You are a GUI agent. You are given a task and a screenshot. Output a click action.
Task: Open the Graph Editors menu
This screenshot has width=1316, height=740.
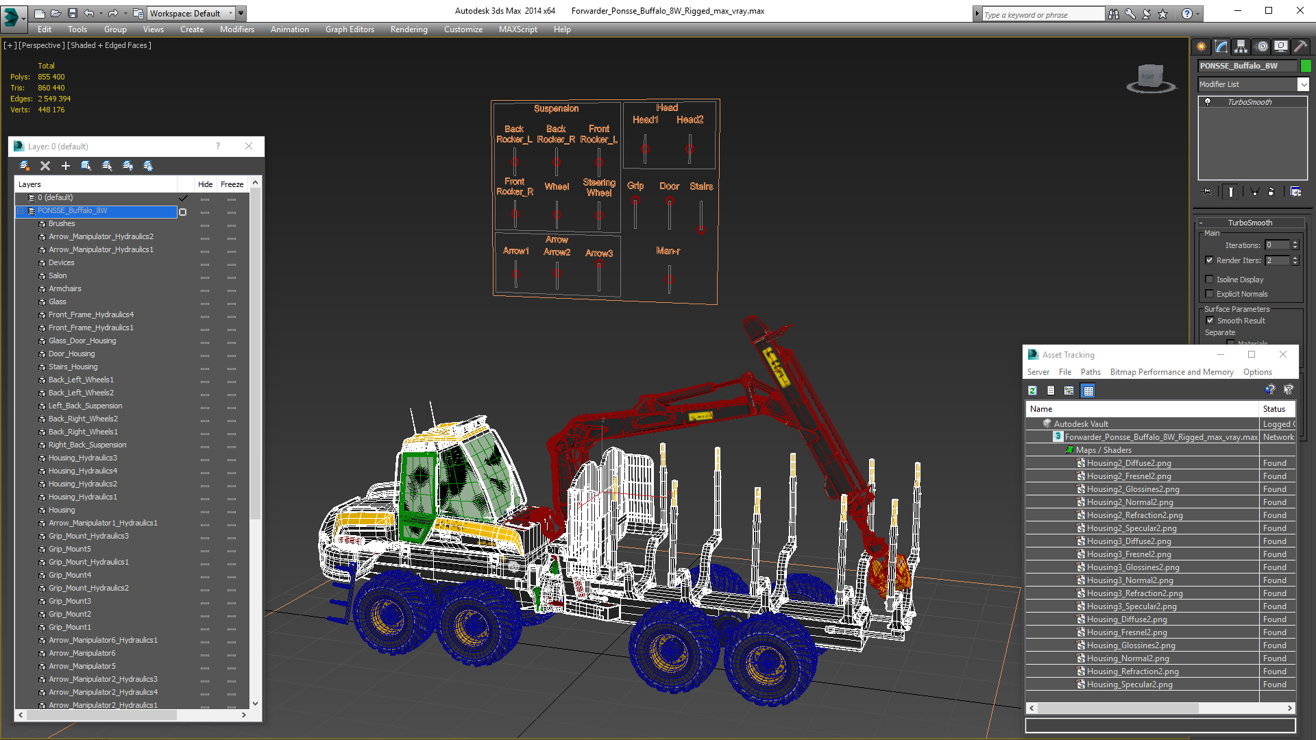point(350,29)
